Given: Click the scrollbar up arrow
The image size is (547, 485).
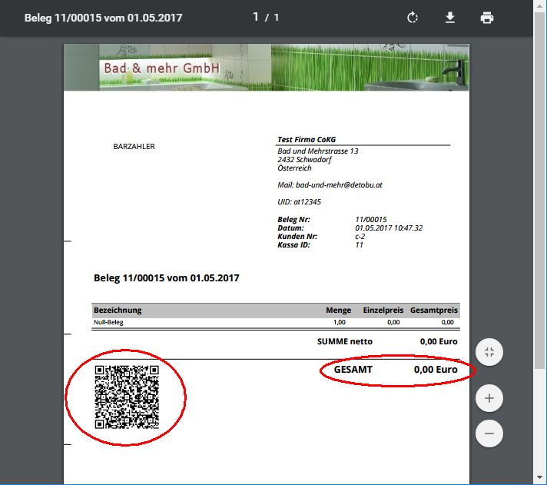Looking at the screenshot, I should [x=540, y=5].
